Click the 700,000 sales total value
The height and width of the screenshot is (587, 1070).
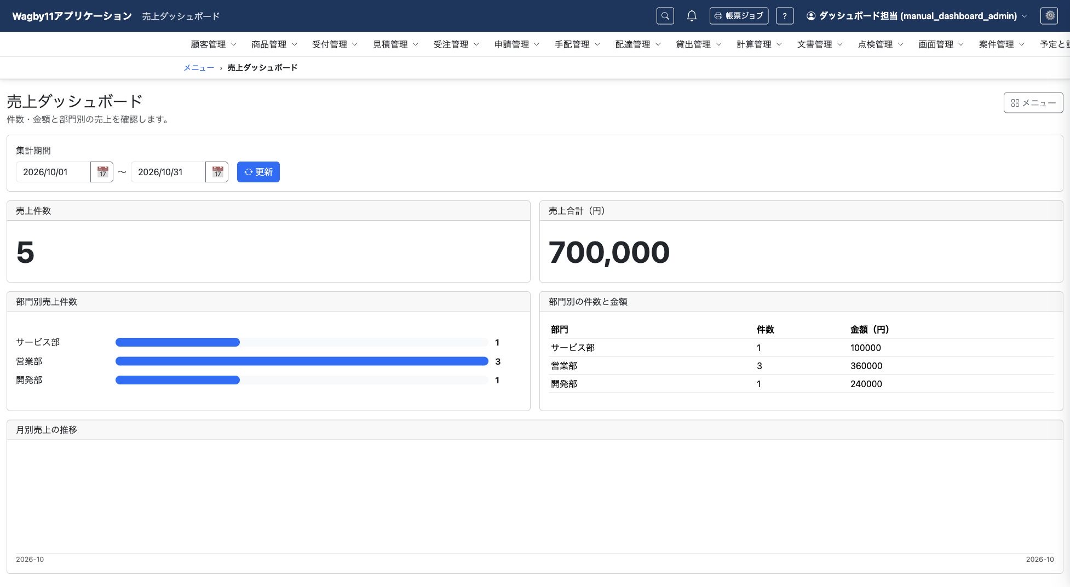609,252
